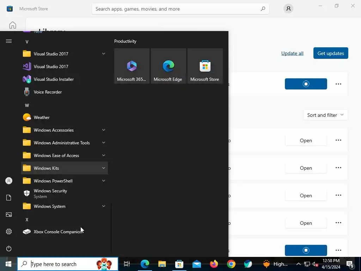Open Documents from Start rail
The height and width of the screenshot is (271, 361).
pyautogui.click(x=9, y=198)
